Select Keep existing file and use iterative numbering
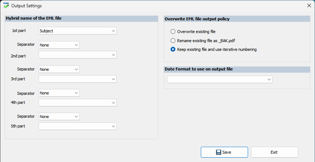The image size is (315, 162). 173,49
